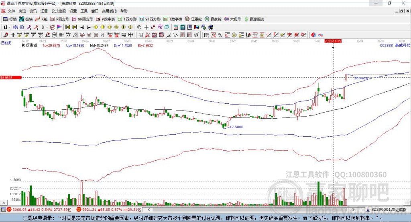The height and width of the screenshot is (222, 411).
Task: Expand candlestick style dropdown arrow
Action: click(47, 27)
